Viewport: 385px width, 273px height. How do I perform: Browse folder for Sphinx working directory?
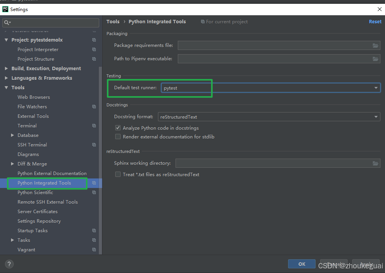point(375,163)
